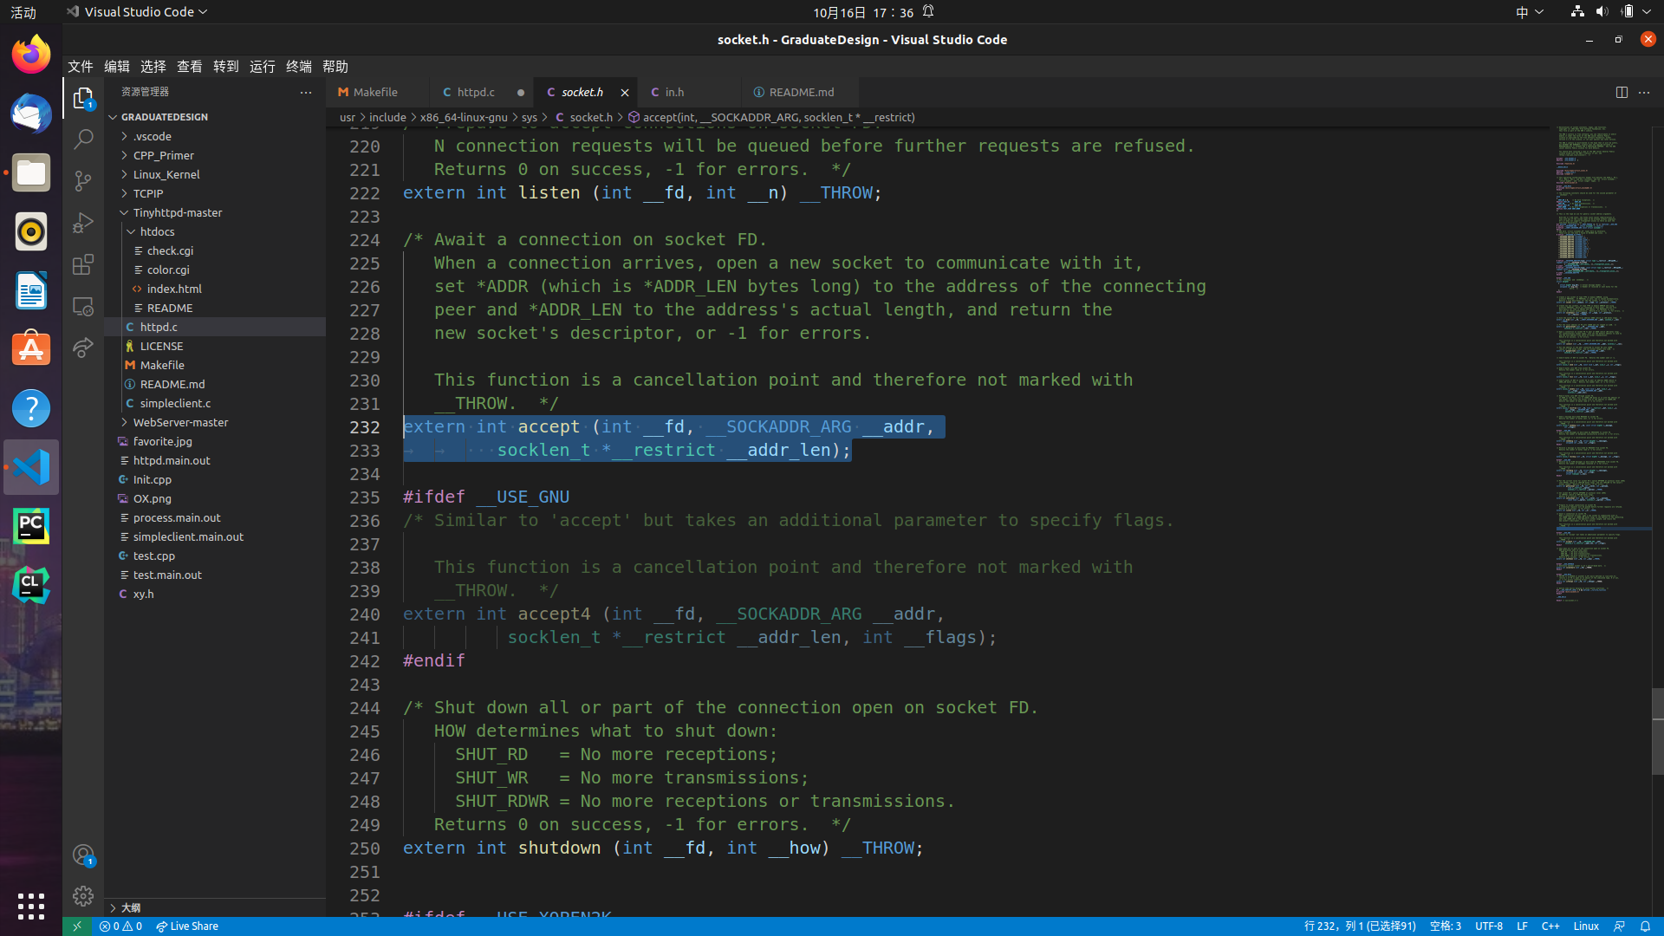The height and width of the screenshot is (936, 1664).
Task: Open the Source Control view
Action: 83,180
